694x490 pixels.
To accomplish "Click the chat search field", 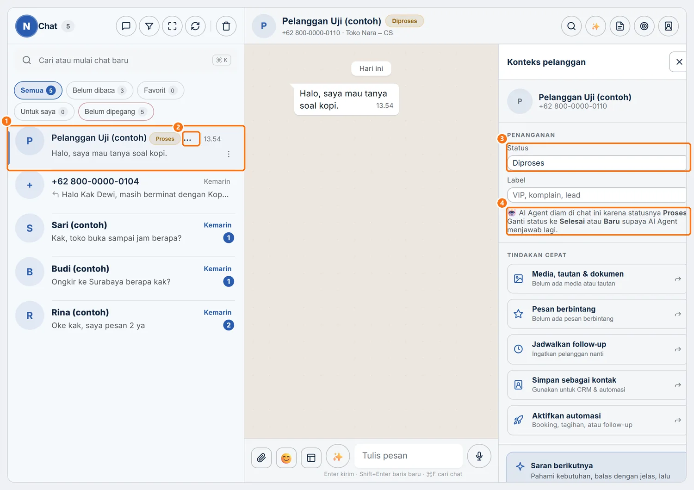I will point(126,60).
